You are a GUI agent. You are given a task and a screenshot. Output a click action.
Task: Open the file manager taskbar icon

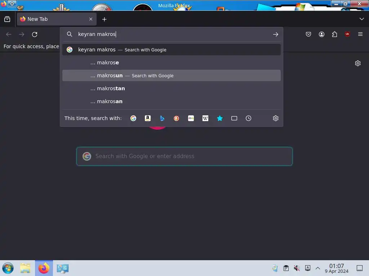point(25,268)
